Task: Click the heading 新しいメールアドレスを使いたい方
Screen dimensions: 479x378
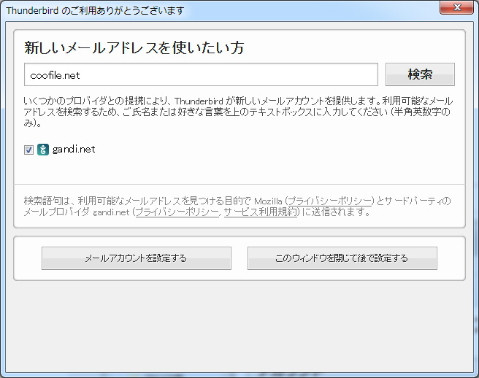Action: coord(134,47)
